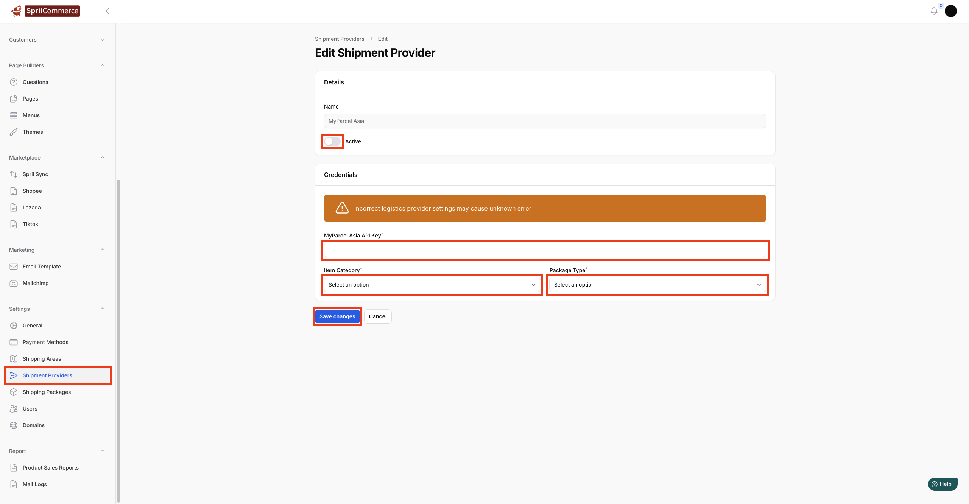This screenshot has height=504, width=969.
Task: Open the user avatar menu
Action: tap(950, 11)
